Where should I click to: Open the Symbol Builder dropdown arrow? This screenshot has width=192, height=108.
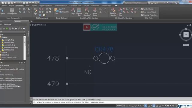click(x=155, y=9)
